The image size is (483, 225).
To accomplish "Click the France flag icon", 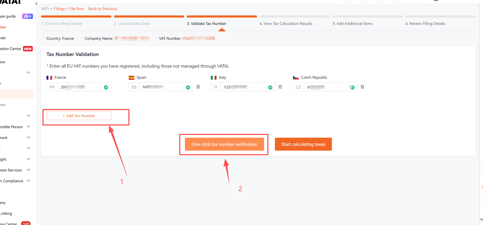I will 49,78.
